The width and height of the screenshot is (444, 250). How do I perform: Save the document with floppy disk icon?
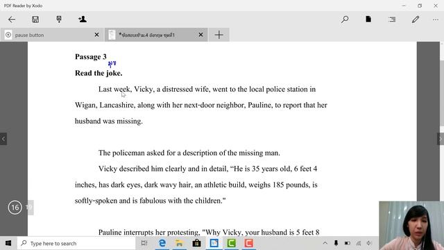[x=35, y=19]
